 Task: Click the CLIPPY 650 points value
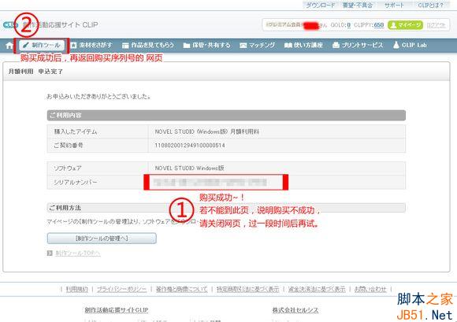tap(378, 25)
